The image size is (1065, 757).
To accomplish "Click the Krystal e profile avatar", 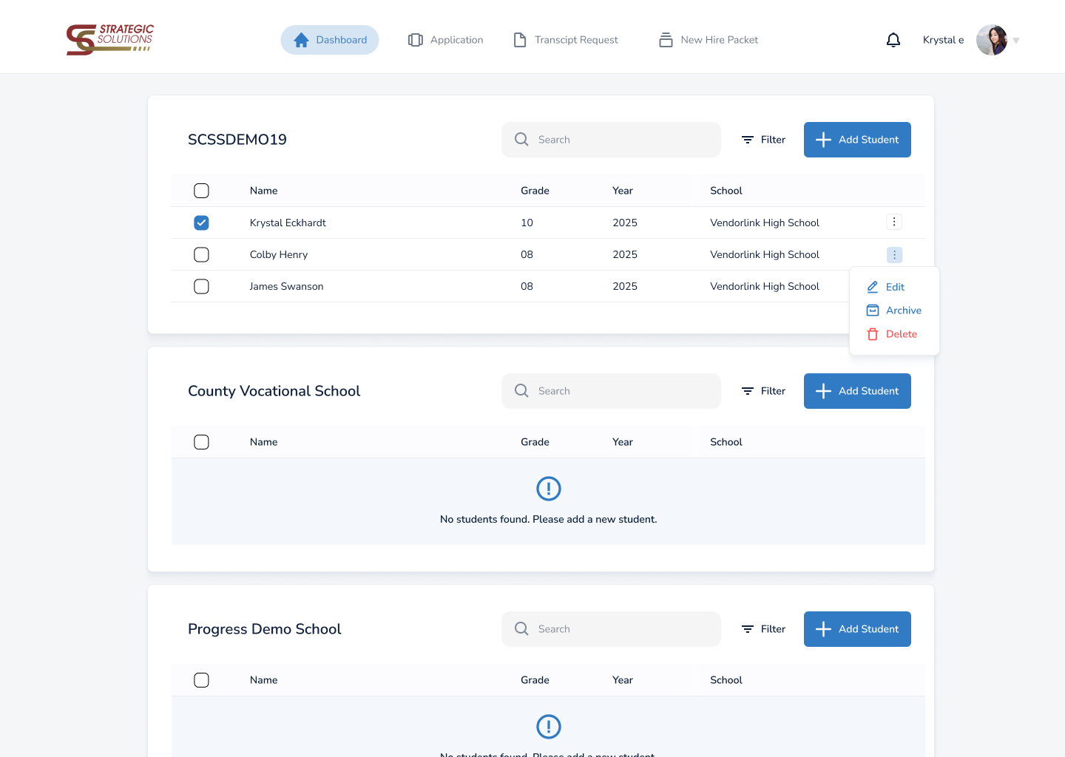I will click(x=992, y=40).
